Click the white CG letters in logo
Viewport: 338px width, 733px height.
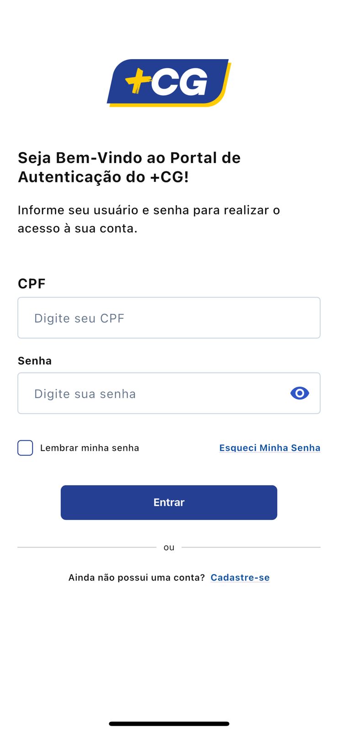point(179,82)
